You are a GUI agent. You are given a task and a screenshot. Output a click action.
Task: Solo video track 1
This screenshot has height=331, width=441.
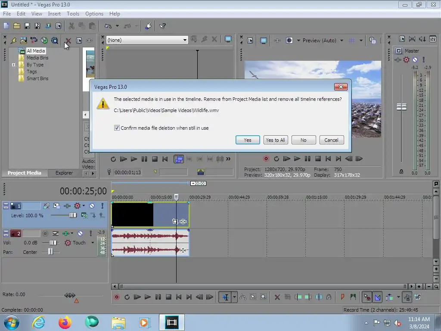102,206
